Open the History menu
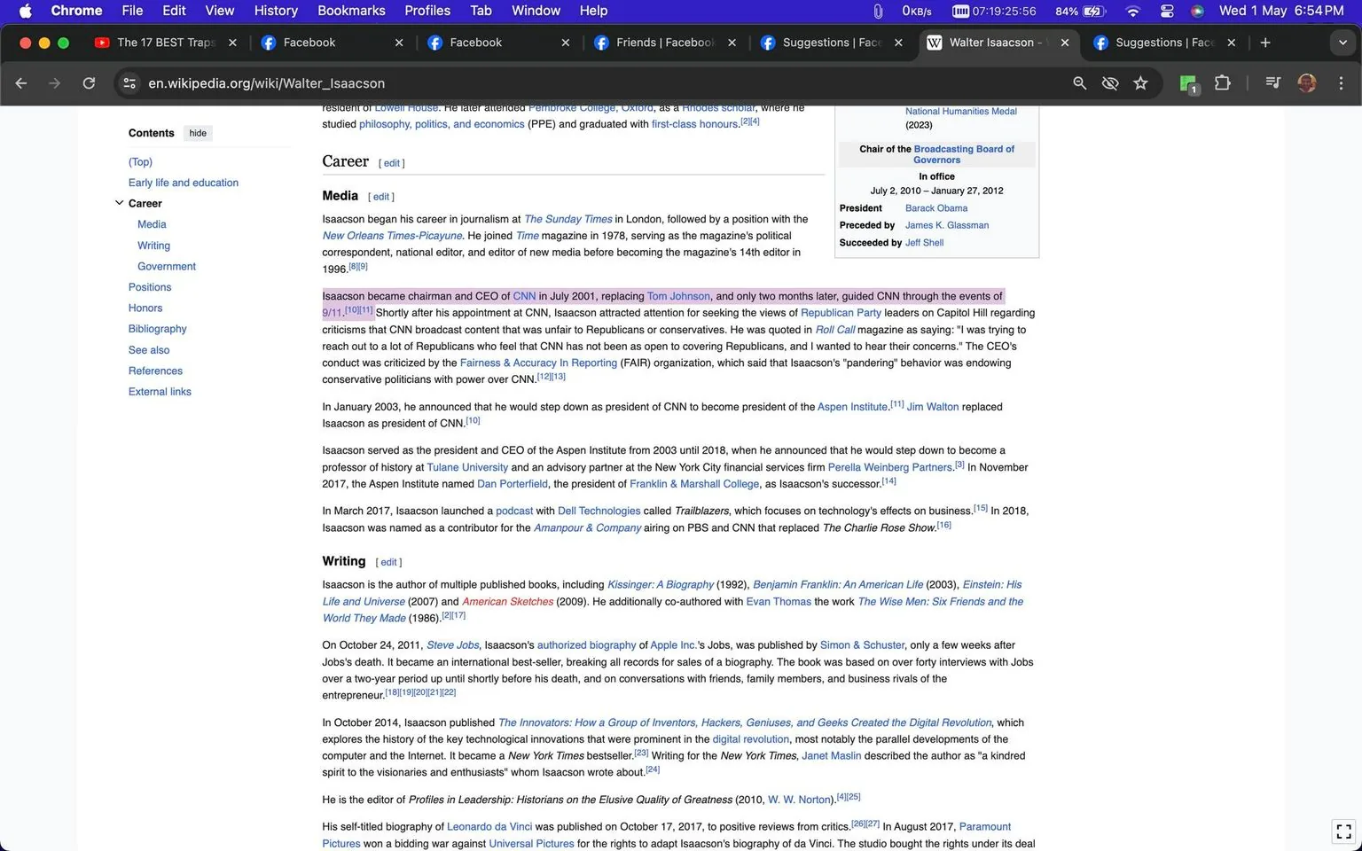1362x851 pixels. 275,11
